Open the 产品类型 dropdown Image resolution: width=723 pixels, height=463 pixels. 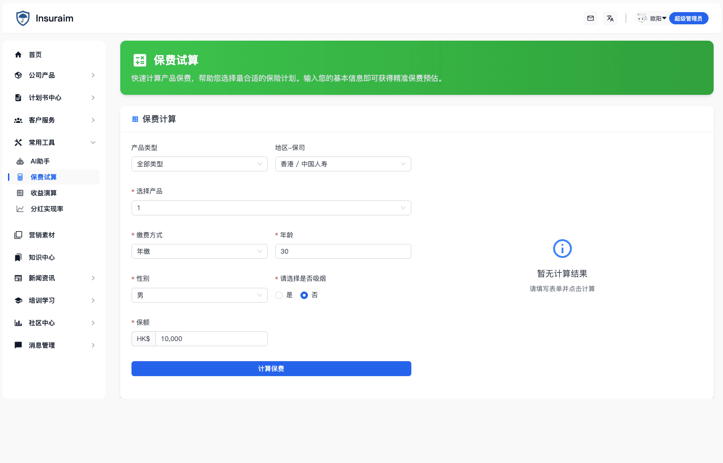pyautogui.click(x=199, y=164)
